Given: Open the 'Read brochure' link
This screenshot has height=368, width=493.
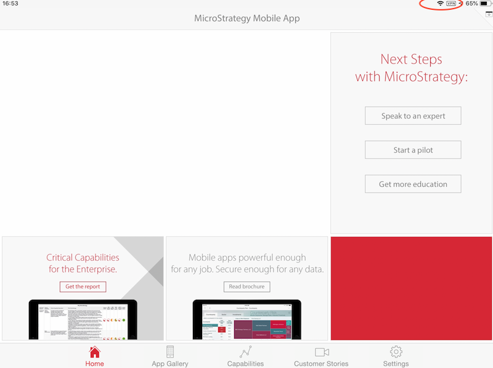Looking at the screenshot, I should tap(246, 286).
